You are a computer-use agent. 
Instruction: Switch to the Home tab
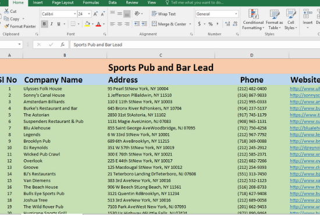[18, 3]
